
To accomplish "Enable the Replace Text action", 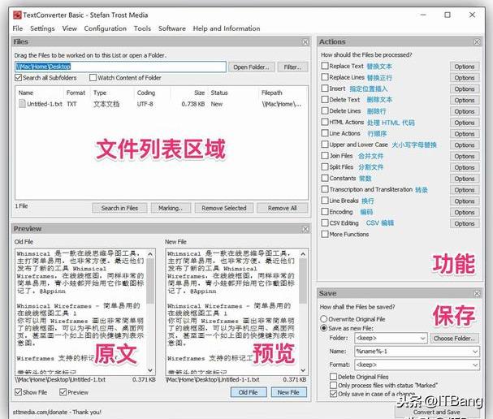I will 325,66.
